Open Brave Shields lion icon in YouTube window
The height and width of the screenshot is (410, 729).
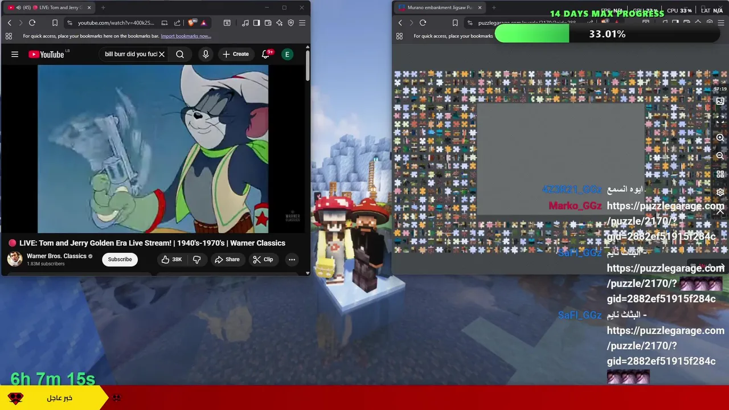[x=192, y=23]
